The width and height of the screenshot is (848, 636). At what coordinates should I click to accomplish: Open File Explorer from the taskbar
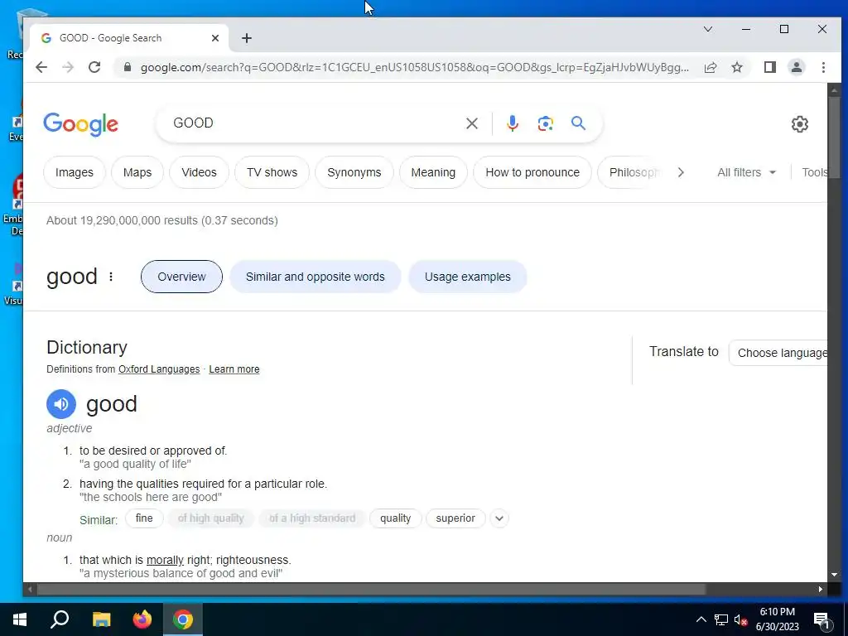tap(101, 619)
